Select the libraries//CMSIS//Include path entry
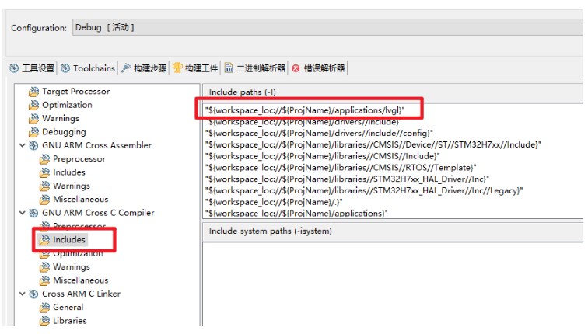The width and height of the screenshot is (588, 334). 323,156
